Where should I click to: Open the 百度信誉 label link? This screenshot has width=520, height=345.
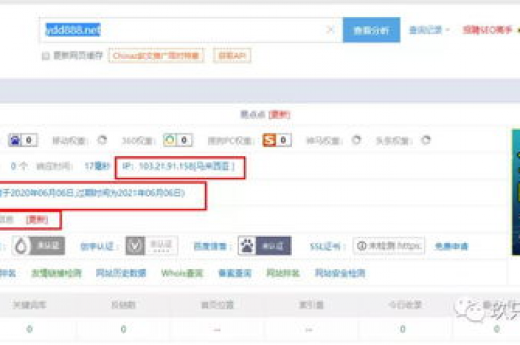pos(211,246)
